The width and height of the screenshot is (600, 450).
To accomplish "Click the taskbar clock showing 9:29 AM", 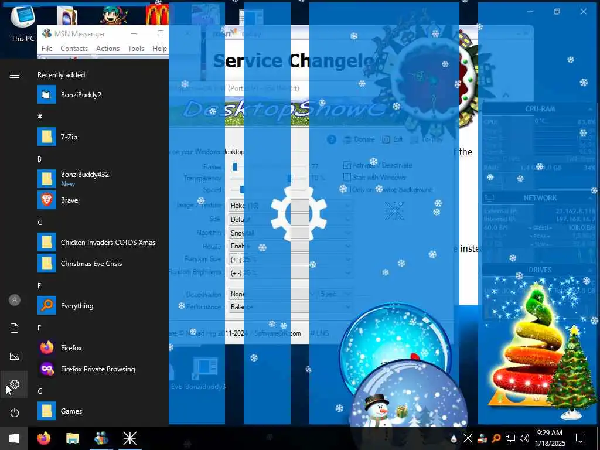I will pyautogui.click(x=550, y=438).
